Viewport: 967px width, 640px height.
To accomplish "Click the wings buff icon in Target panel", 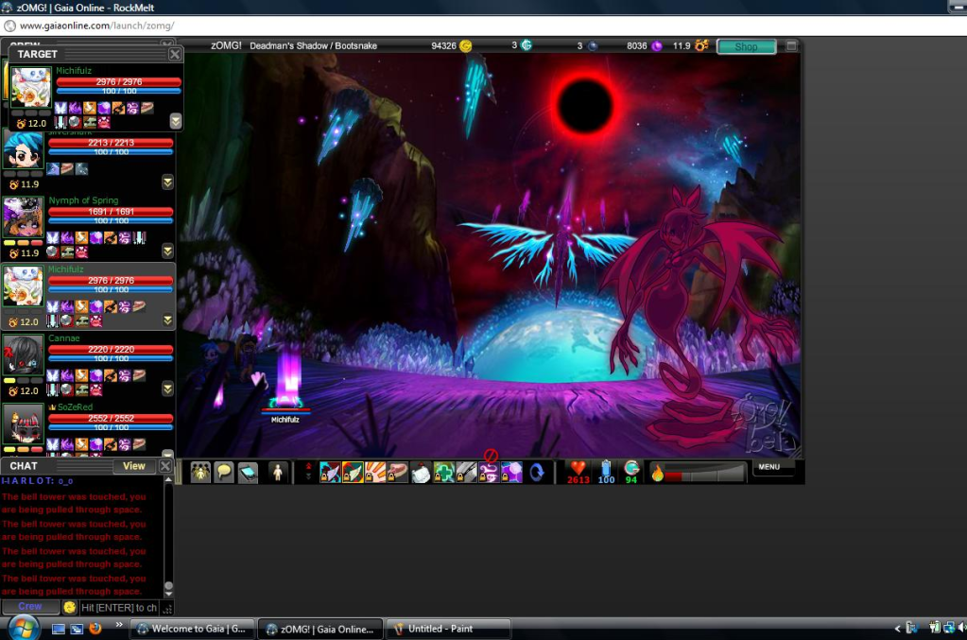I will click(x=60, y=108).
